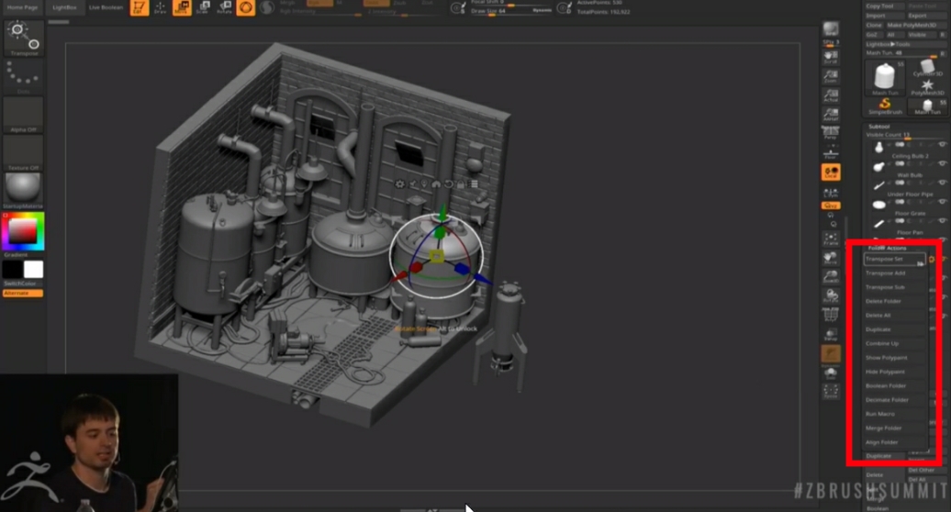
Task: Click the Zoom navigation icon
Action: 831,75
